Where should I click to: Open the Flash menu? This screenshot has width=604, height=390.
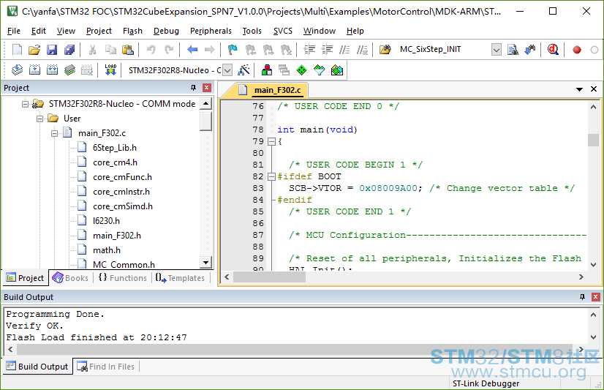pyautogui.click(x=132, y=31)
